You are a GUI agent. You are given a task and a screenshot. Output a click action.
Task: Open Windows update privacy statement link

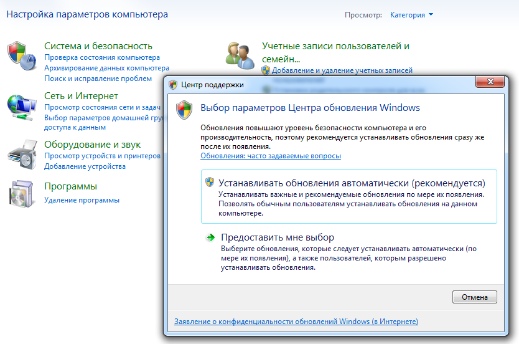click(296, 322)
